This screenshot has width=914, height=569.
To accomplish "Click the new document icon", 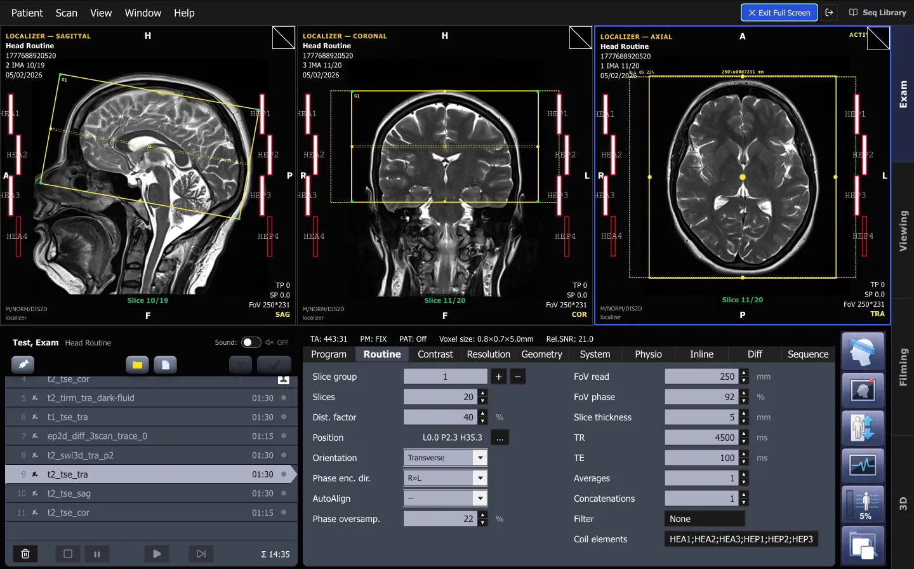I will pyautogui.click(x=166, y=365).
